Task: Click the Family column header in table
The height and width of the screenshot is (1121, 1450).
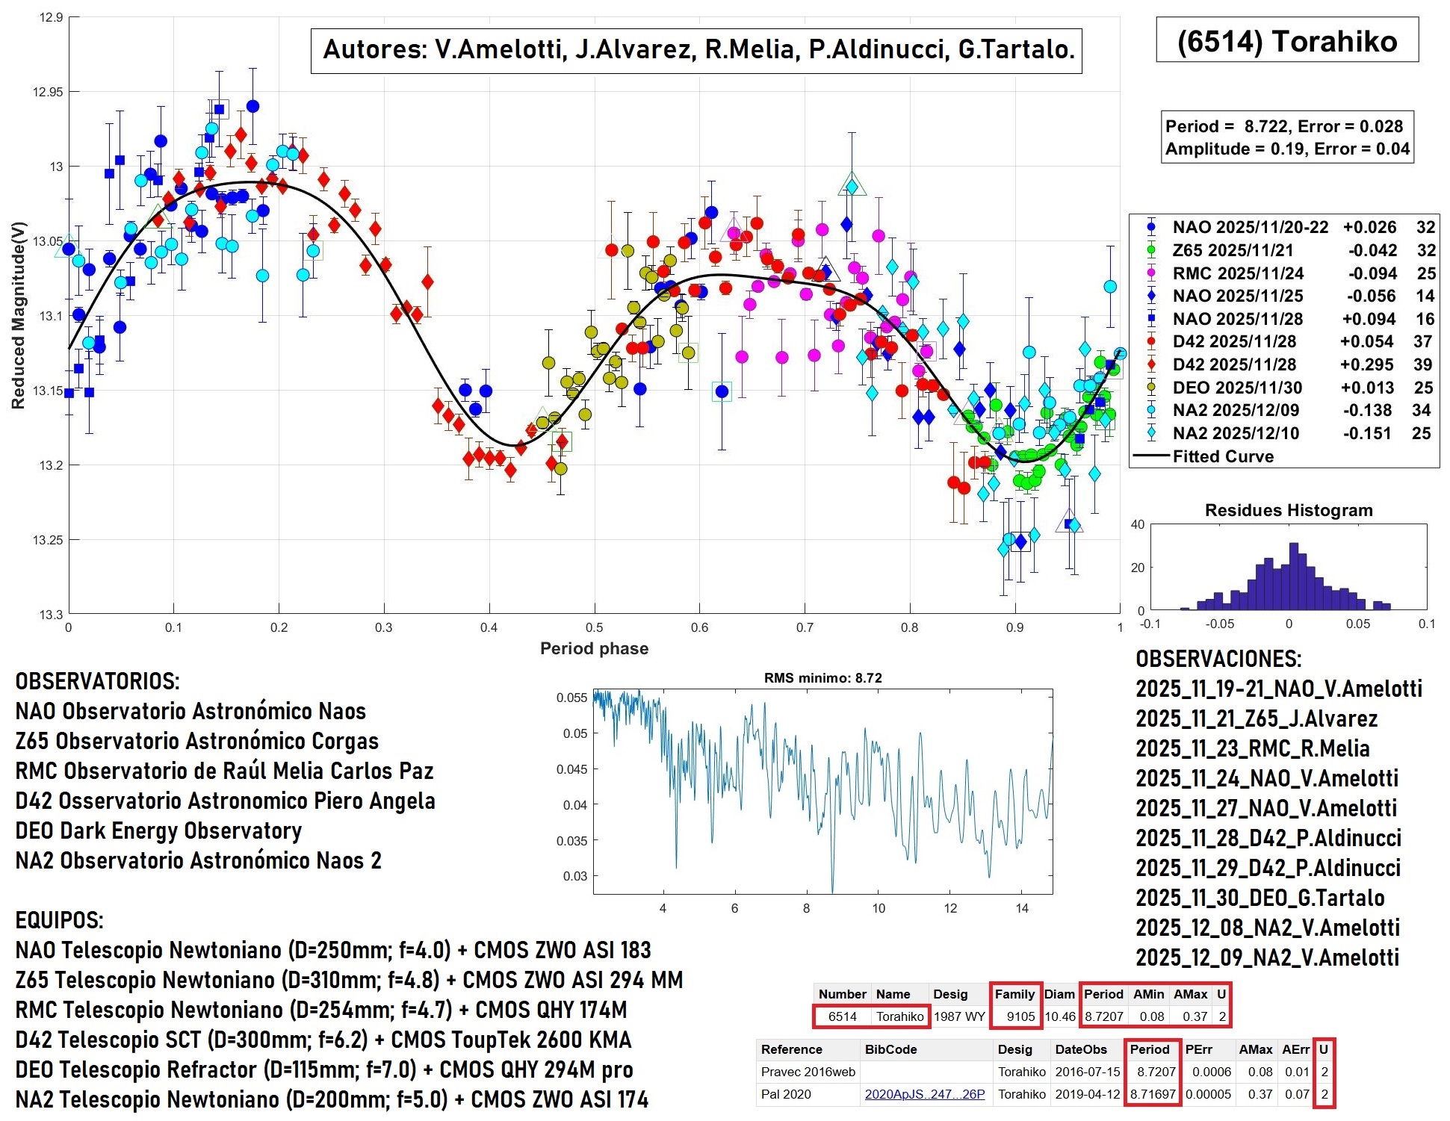Action: [x=1014, y=994]
